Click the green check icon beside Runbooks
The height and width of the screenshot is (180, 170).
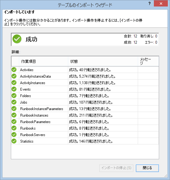[14, 128]
